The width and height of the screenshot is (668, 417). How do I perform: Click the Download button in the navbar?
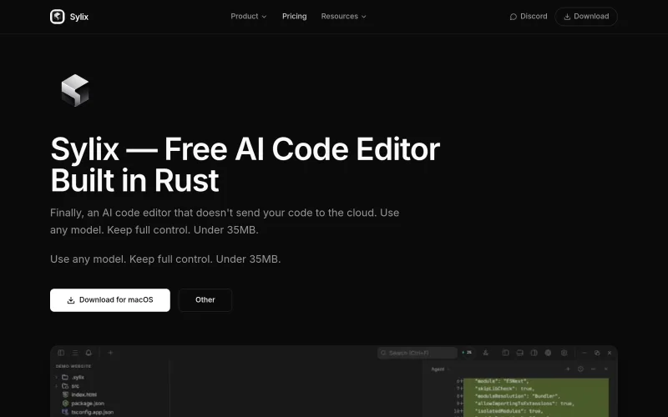coord(586,16)
